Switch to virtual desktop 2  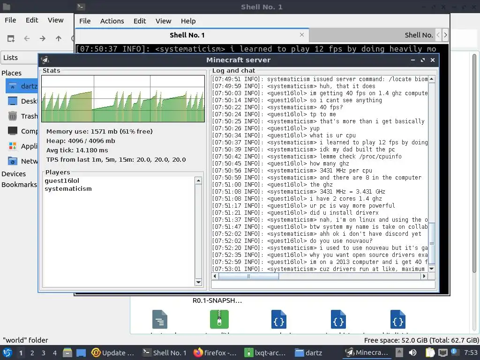32,353
